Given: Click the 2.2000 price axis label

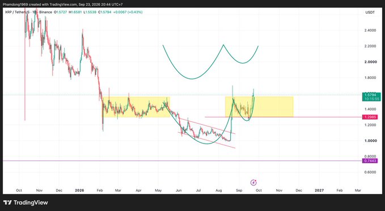Looking at the screenshot, I should [x=370, y=46].
